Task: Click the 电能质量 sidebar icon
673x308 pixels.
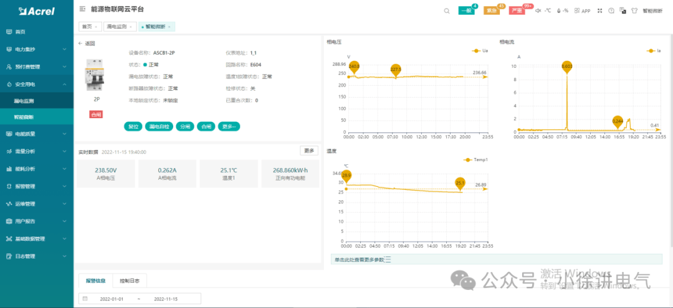Action: pos(9,134)
